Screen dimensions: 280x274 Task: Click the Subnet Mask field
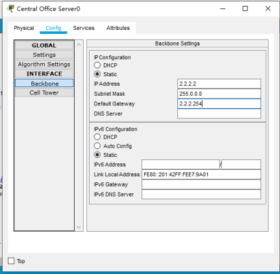pyautogui.click(x=219, y=94)
